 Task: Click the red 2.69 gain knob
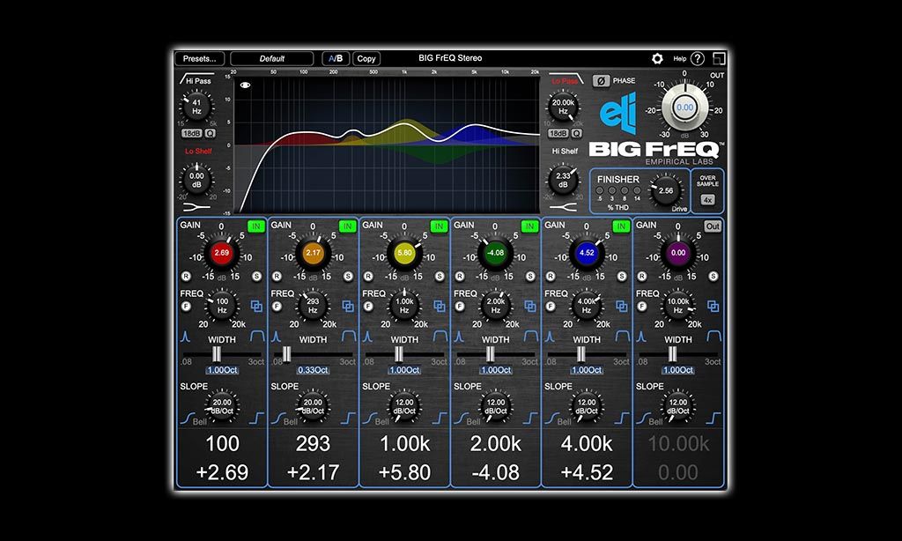[221, 253]
